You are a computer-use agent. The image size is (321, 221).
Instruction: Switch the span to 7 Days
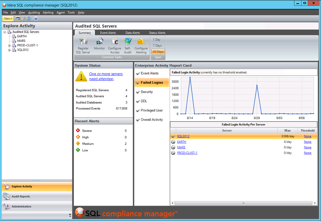158,46
